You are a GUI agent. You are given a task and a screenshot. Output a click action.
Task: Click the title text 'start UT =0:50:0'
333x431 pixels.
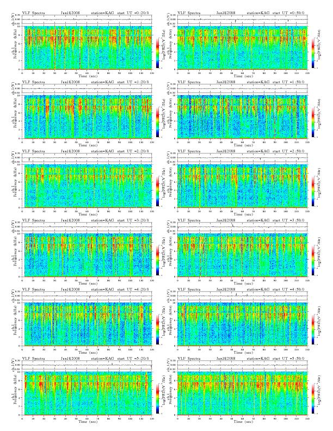[288, 13]
